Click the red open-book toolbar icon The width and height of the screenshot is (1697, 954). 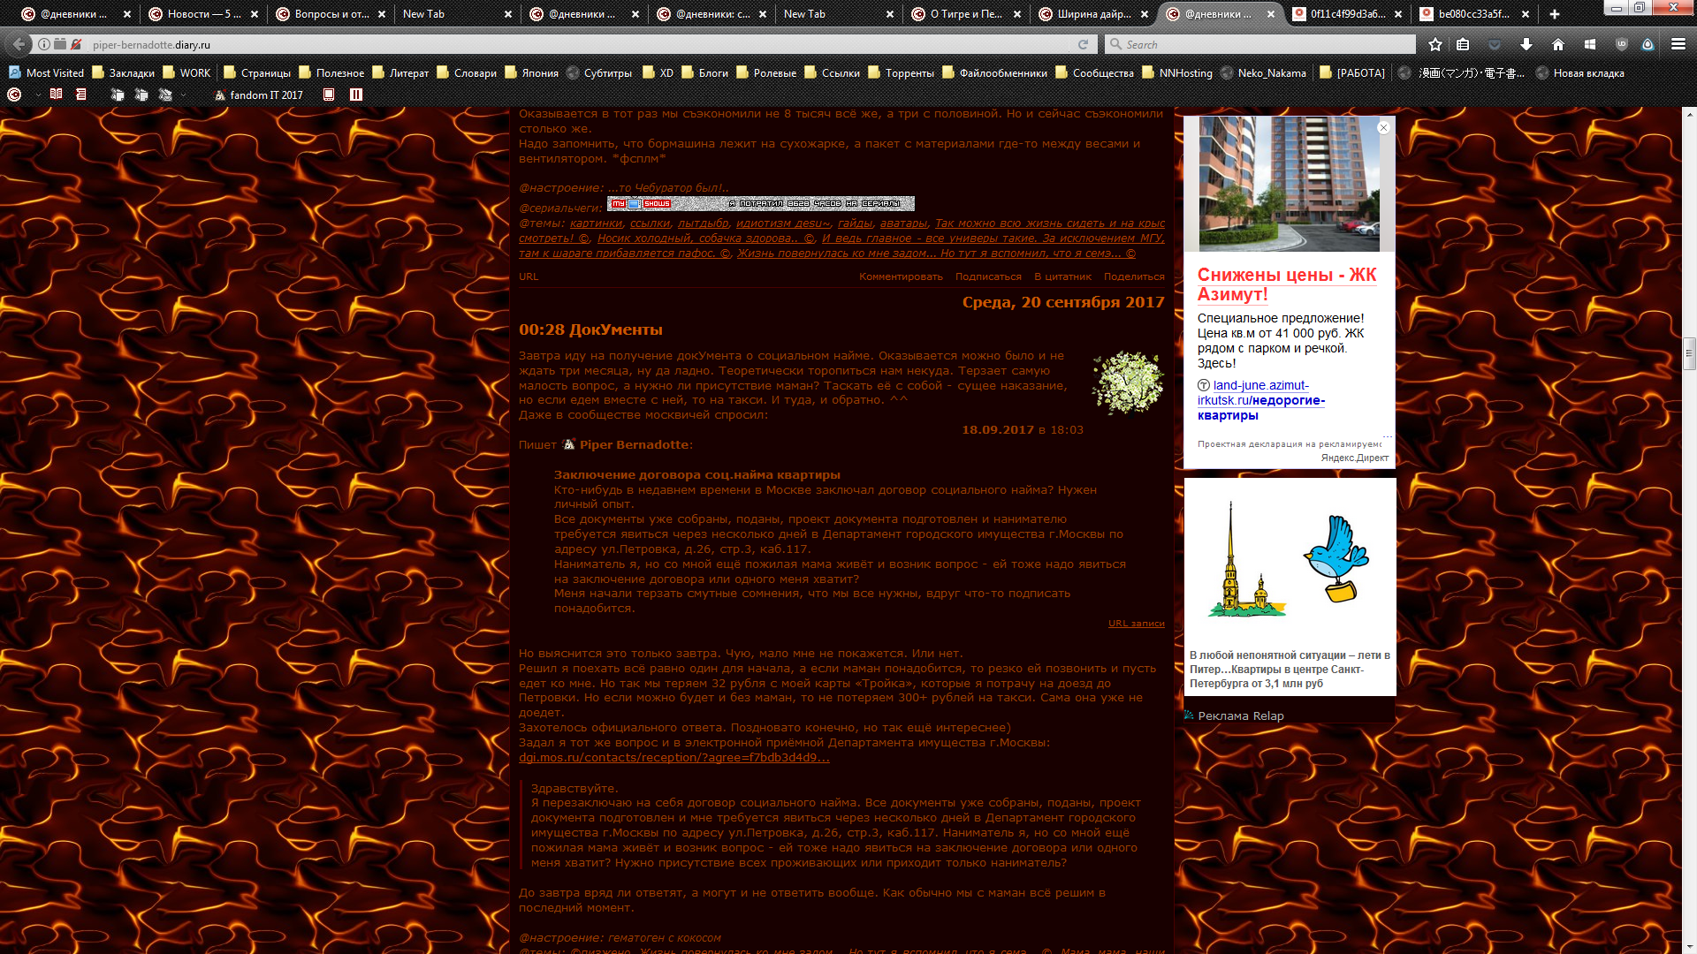56,95
